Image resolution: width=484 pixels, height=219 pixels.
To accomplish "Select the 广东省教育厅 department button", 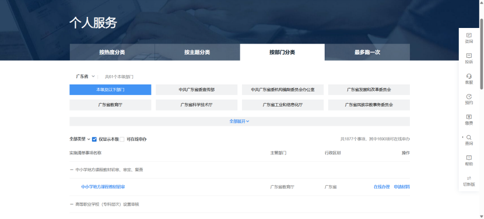I will tap(110, 105).
